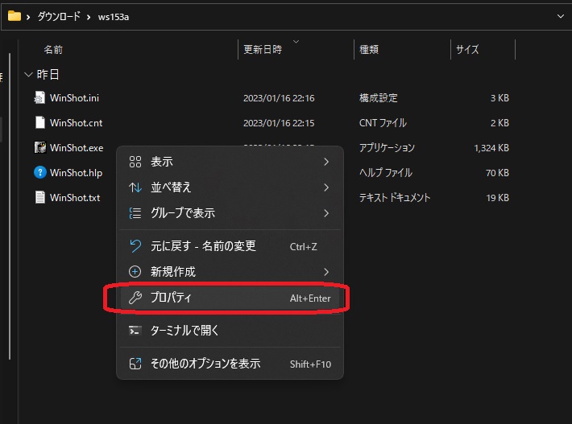Select the 昨日 group header

[x=48, y=75]
